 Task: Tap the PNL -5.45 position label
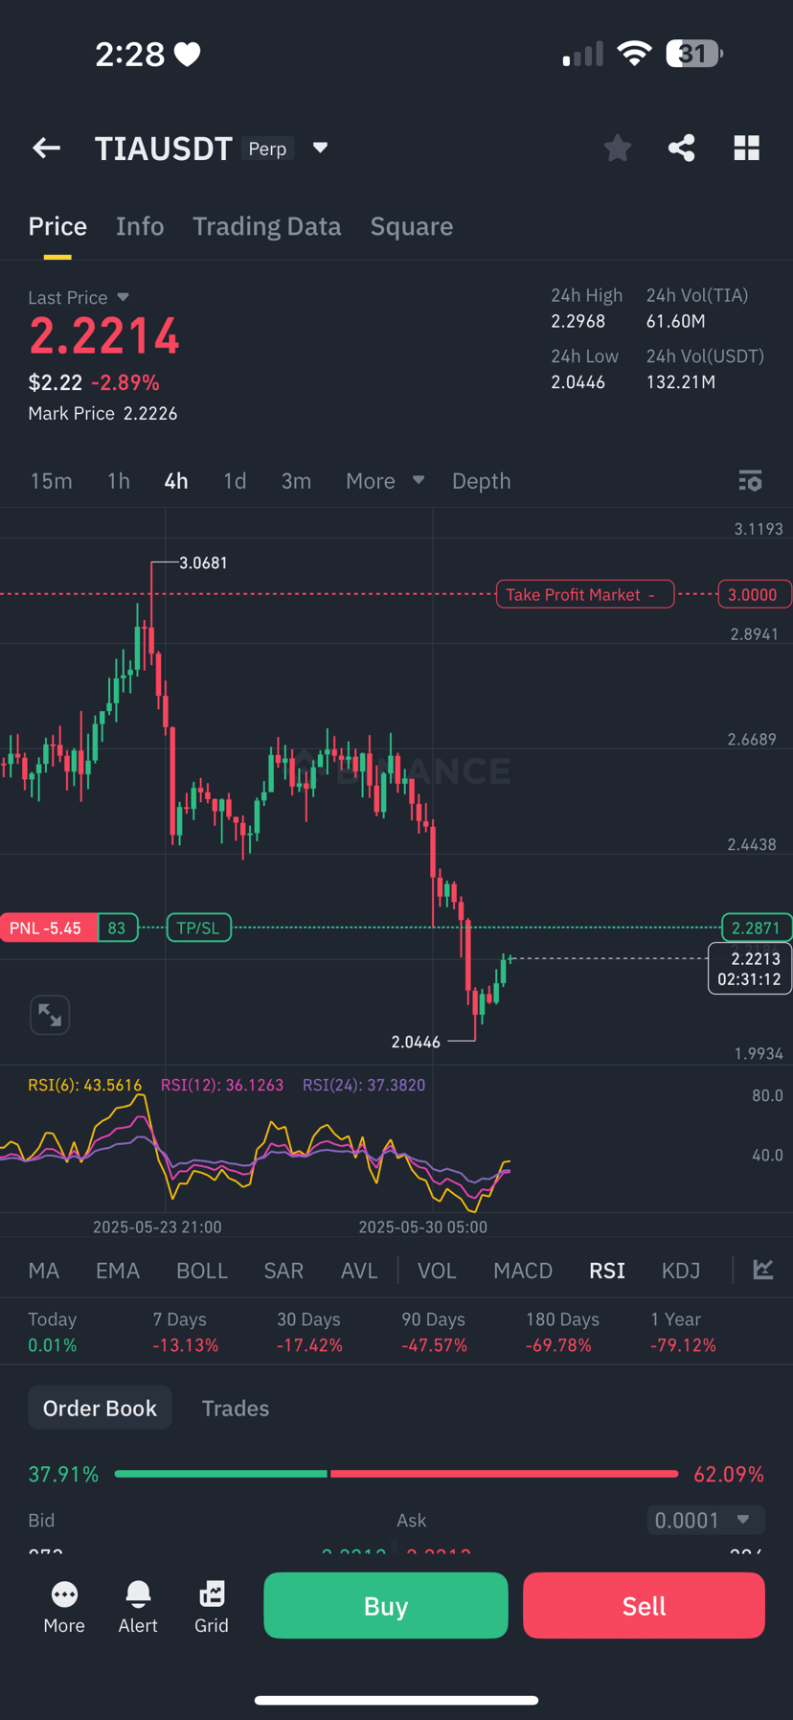pos(48,928)
